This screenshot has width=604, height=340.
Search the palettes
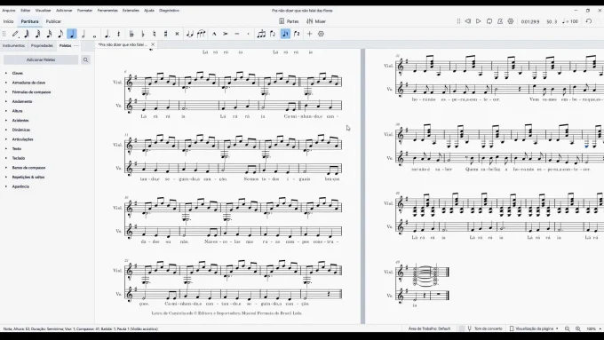pyautogui.click(x=85, y=59)
